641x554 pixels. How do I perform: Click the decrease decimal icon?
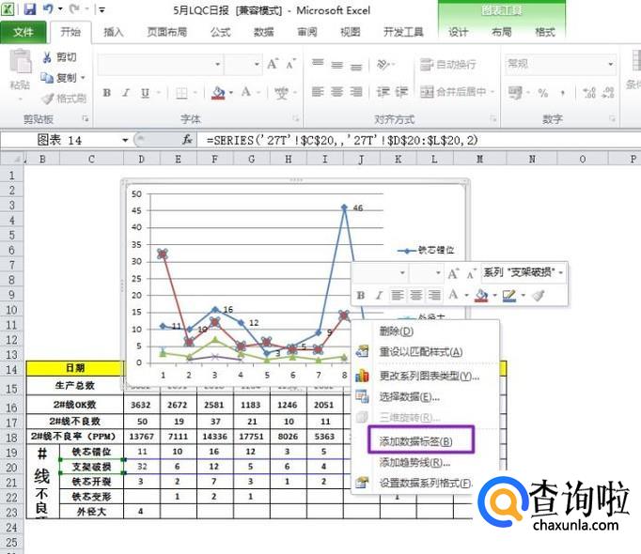coord(608,93)
